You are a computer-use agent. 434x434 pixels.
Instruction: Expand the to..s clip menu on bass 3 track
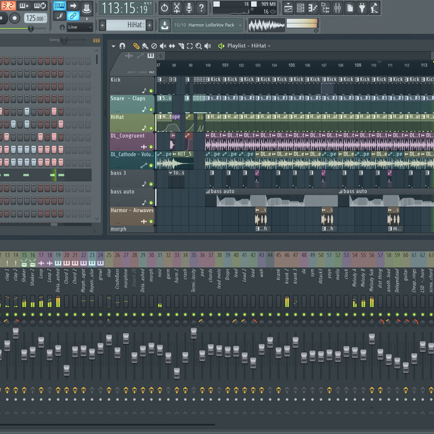point(170,173)
